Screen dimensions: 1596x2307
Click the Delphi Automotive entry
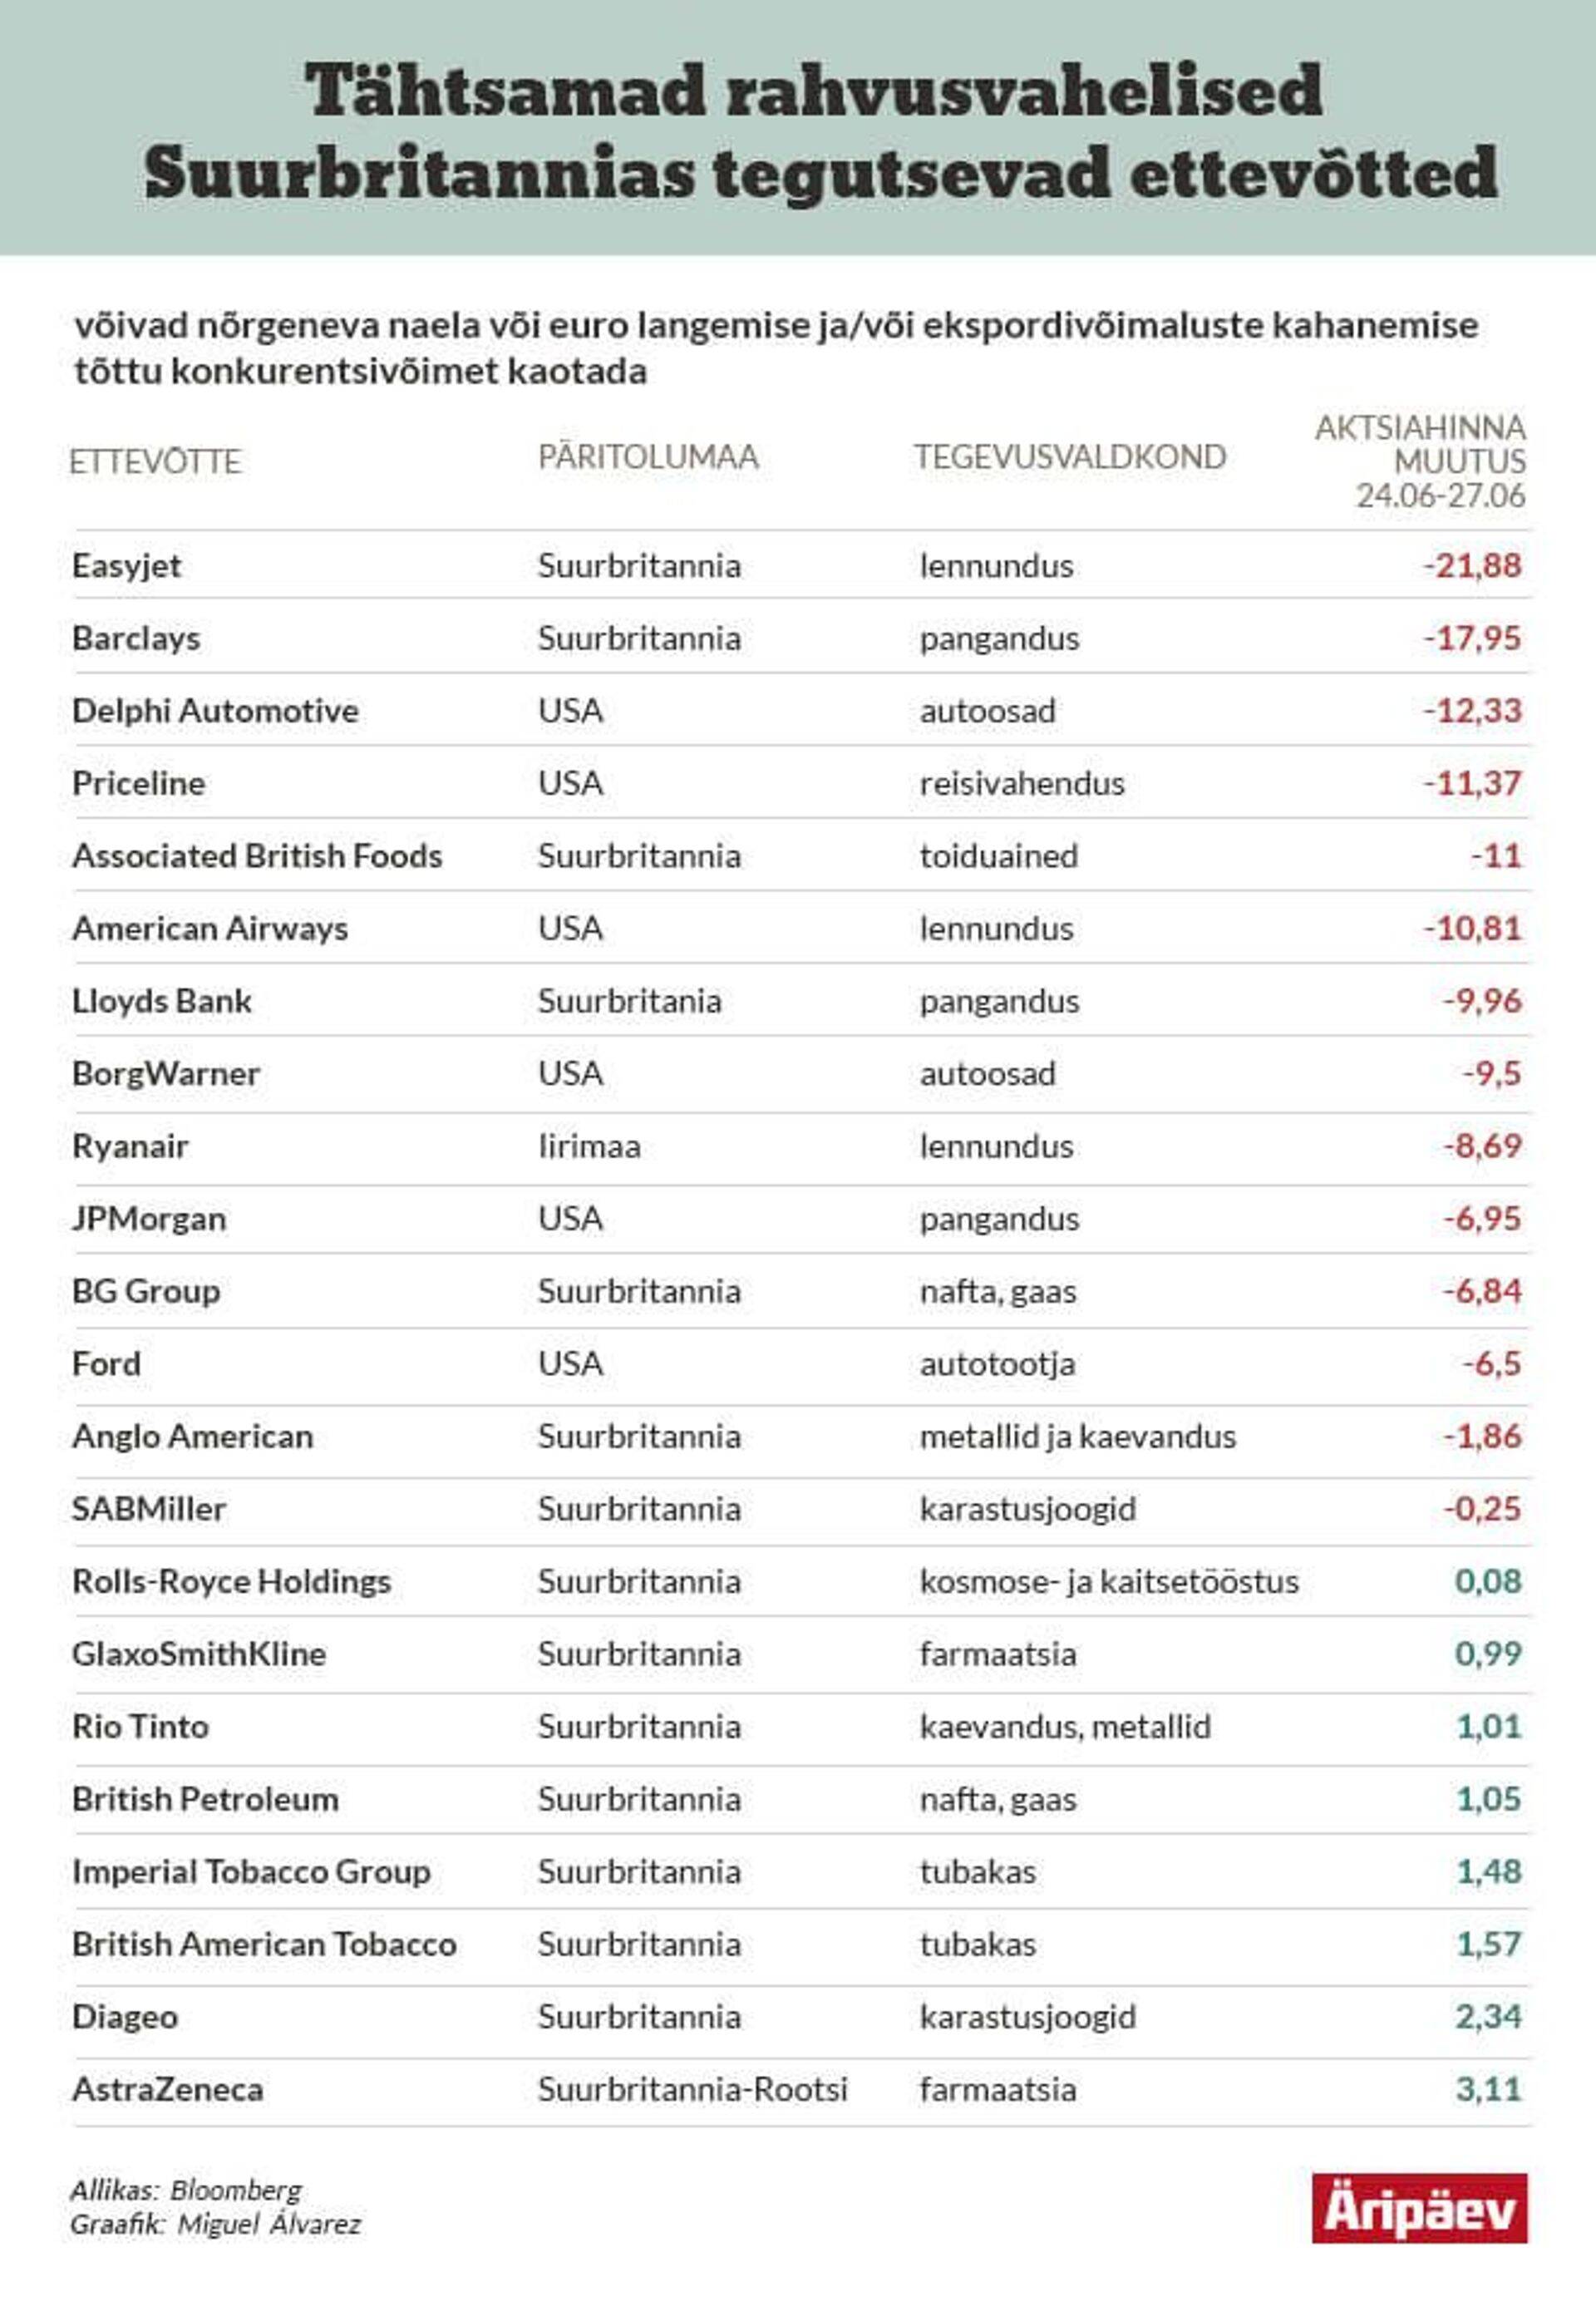(215, 711)
